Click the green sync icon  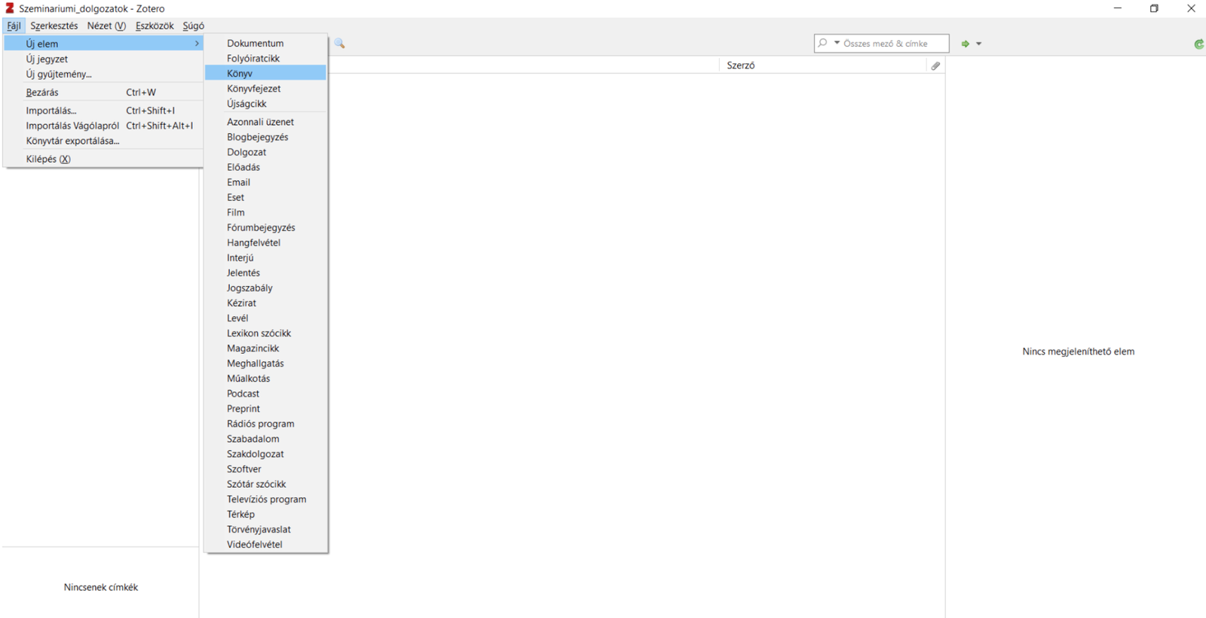coord(1198,44)
